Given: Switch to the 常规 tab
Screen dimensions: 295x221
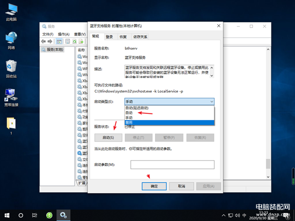Looking at the screenshot, I should pos(95,36).
